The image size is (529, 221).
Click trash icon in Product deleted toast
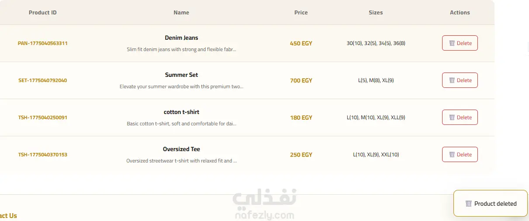tap(469, 204)
